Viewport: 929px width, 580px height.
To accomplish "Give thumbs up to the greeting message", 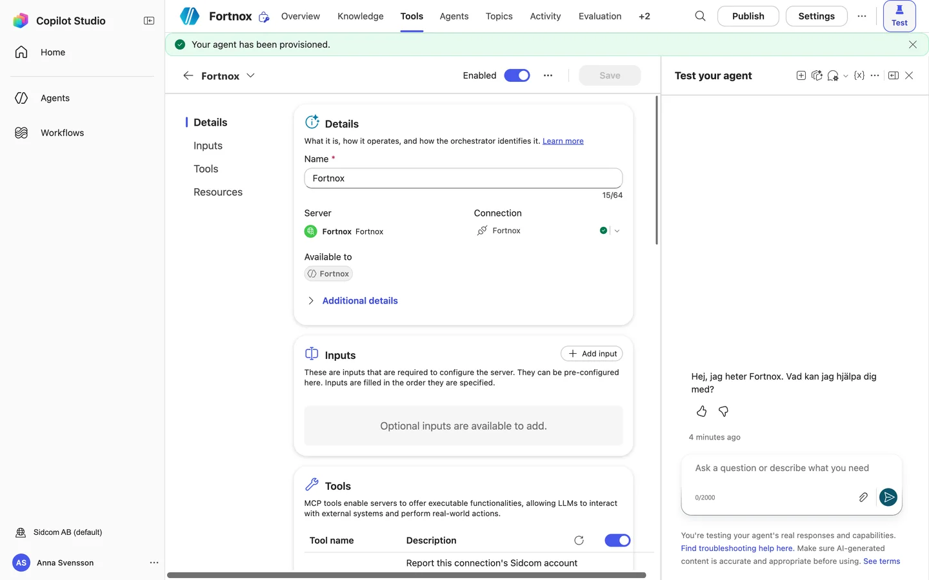I will coord(702,411).
